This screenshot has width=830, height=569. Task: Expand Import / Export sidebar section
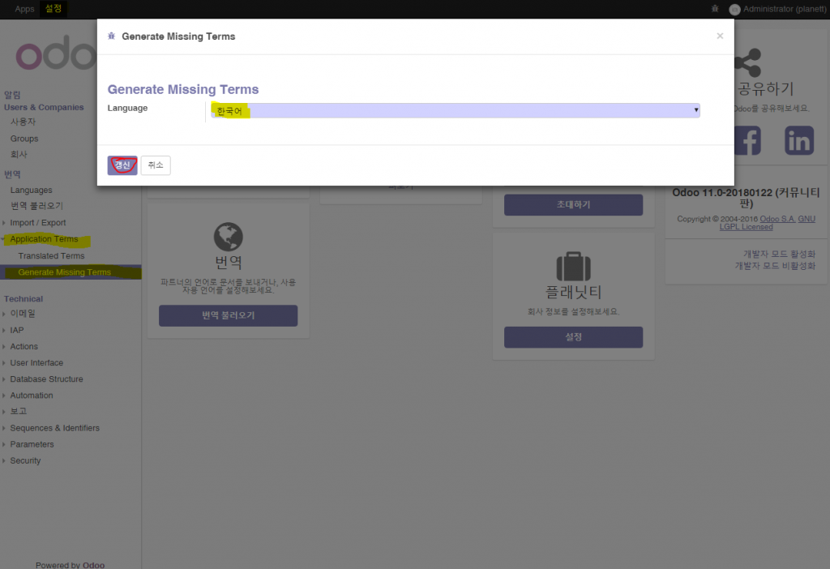(x=37, y=223)
